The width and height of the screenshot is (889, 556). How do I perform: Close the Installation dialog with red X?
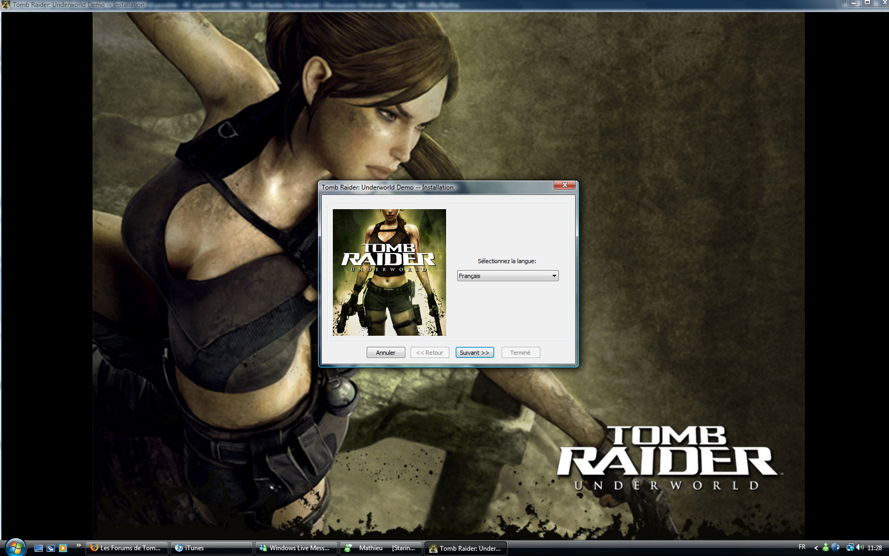565,185
